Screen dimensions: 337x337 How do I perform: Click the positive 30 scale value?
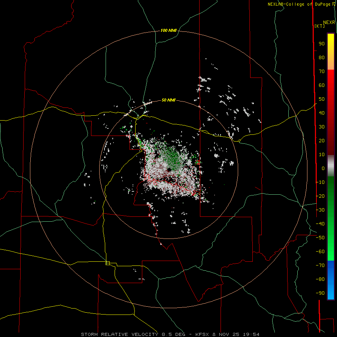tap(322, 127)
